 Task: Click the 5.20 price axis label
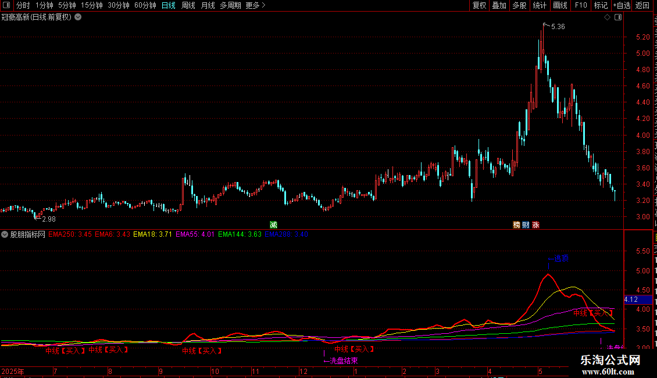pos(642,37)
